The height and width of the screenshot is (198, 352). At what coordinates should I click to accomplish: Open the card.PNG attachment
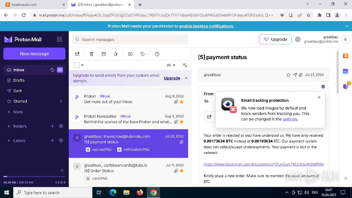(x=97, y=178)
